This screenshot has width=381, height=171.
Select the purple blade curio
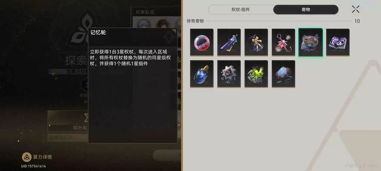tap(229, 42)
